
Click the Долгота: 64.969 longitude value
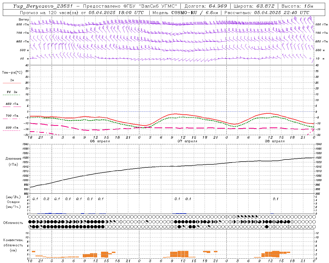[206, 6]
